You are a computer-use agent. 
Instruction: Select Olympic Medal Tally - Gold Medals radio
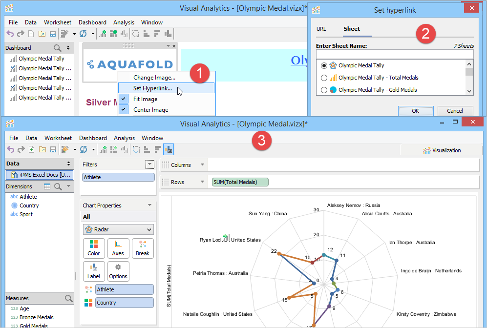pos(324,90)
